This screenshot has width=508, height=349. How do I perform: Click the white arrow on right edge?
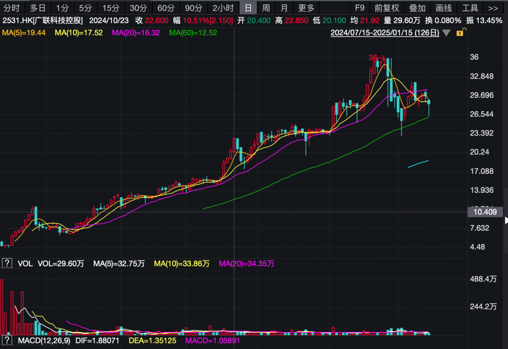[506, 220]
